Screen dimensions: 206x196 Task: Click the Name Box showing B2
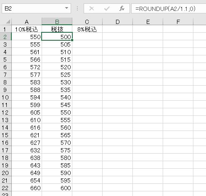(36, 8)
